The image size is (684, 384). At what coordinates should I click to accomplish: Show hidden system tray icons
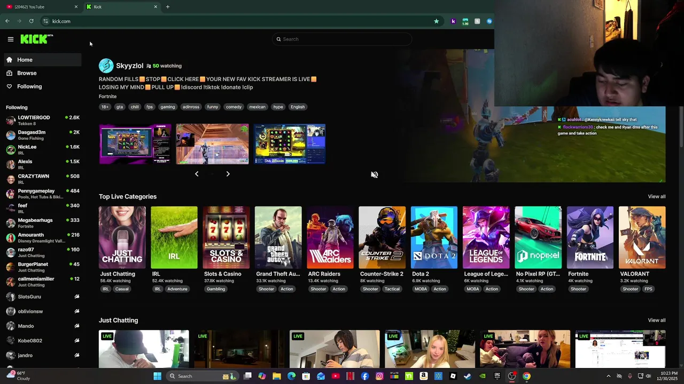click(x=608, y=376)
